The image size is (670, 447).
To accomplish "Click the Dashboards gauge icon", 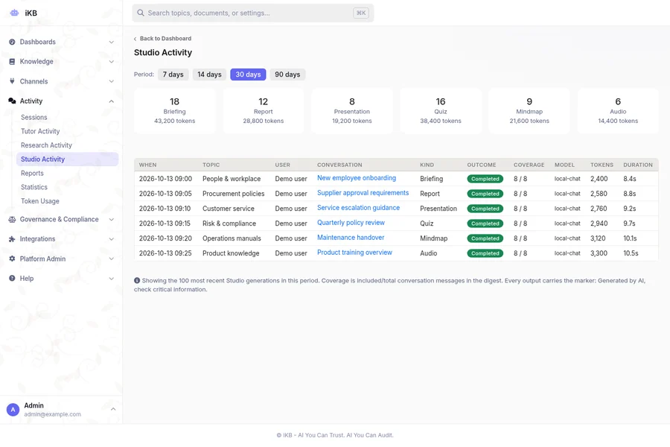I will [12, 42].
